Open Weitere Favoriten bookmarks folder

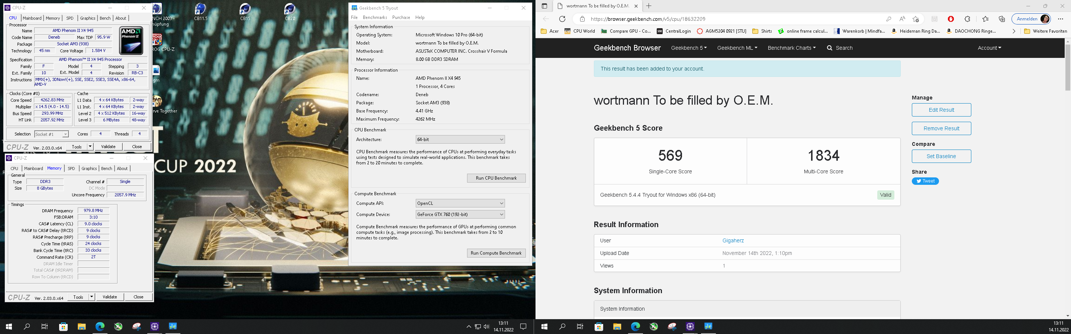1045,31
